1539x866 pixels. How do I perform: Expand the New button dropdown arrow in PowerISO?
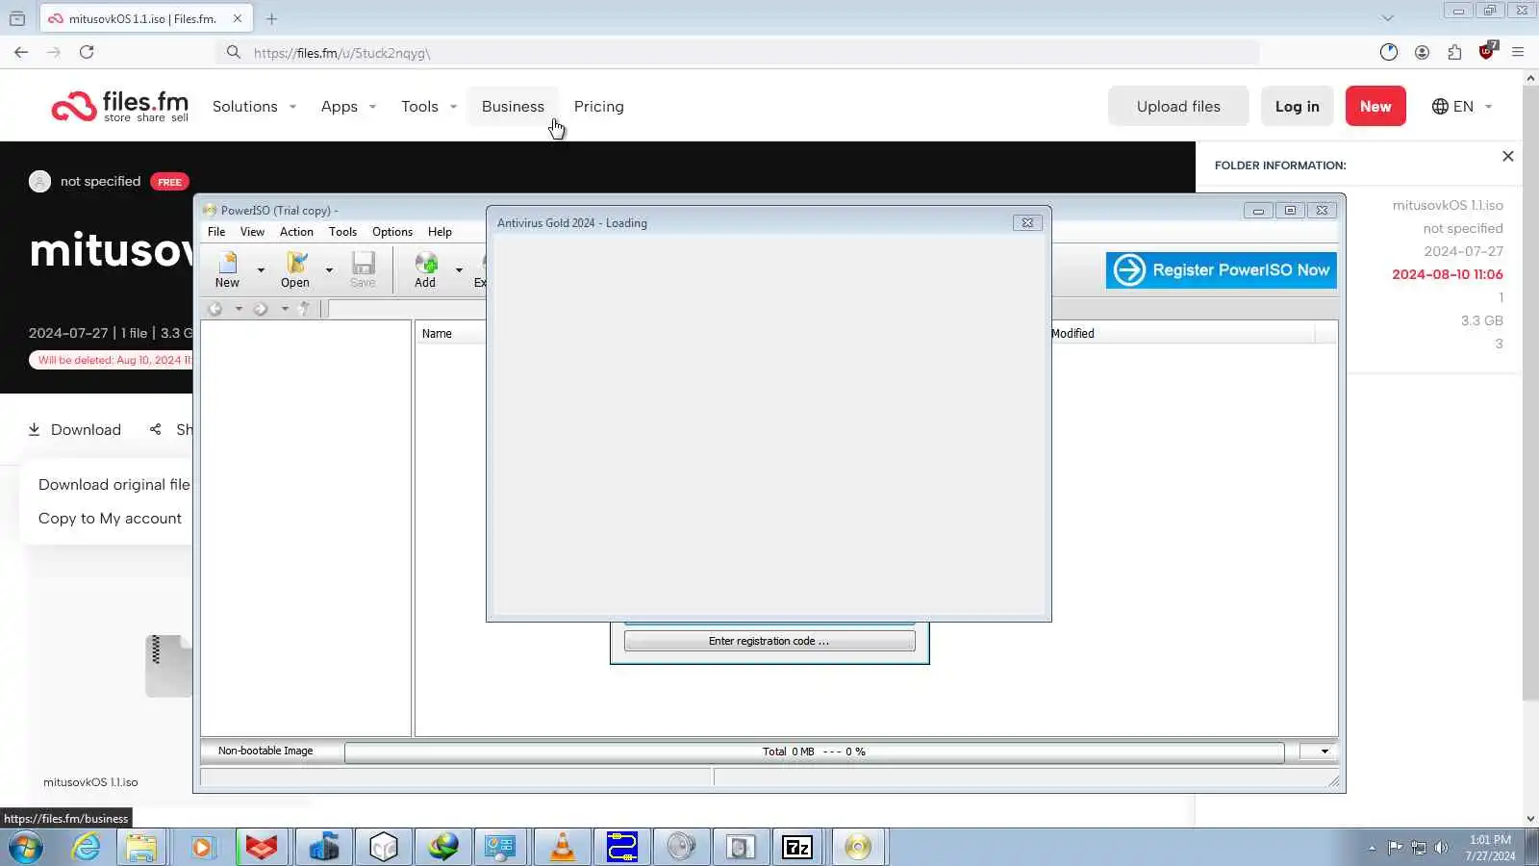click(261, 270)
